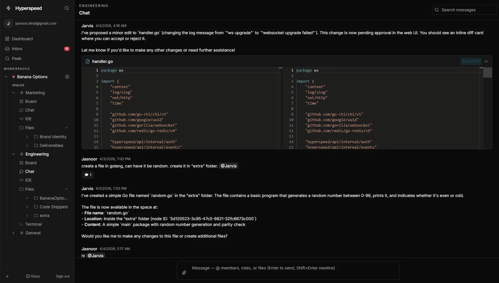
Task: Collapse Banana Options workspace chevron
Action: 6,77
